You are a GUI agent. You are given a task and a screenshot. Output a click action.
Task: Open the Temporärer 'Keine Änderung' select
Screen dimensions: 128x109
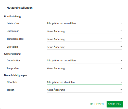[84, 69]
